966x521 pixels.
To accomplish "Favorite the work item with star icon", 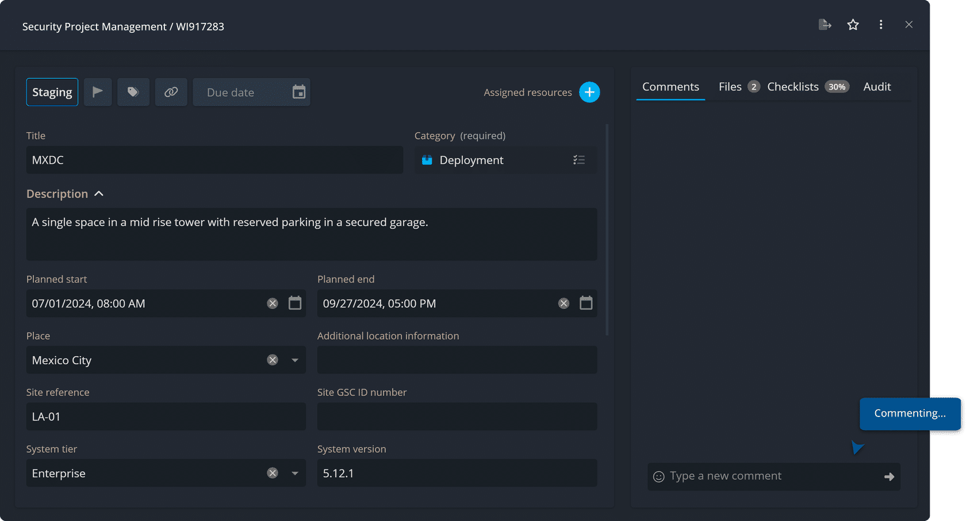I will pos(853,25).
